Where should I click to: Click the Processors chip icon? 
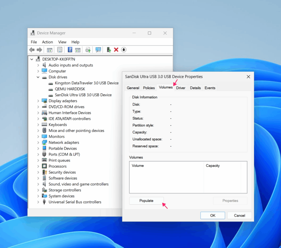coord(44,166)
